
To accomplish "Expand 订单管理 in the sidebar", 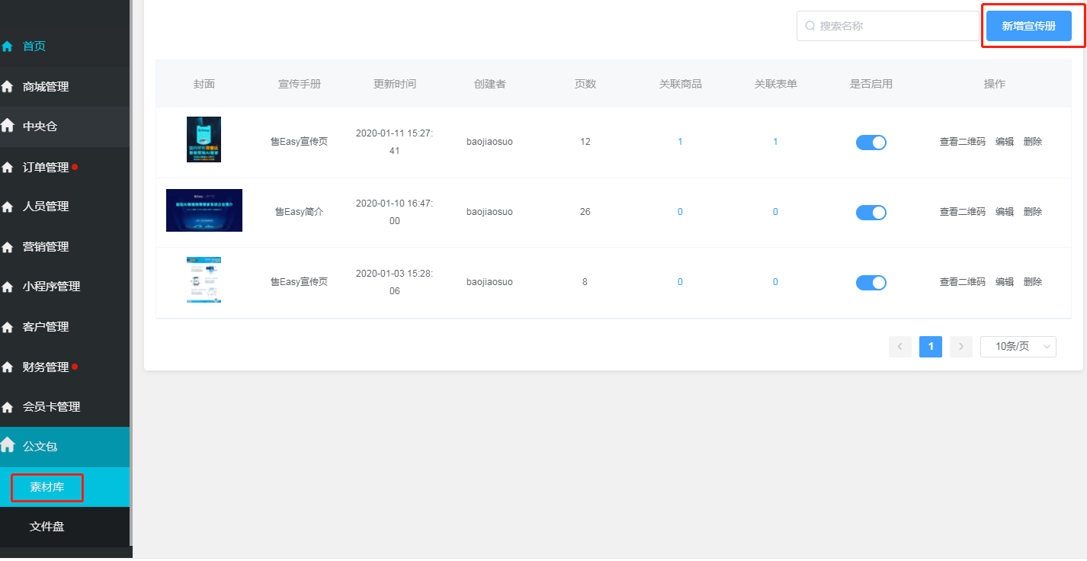I will coord(46,167).
